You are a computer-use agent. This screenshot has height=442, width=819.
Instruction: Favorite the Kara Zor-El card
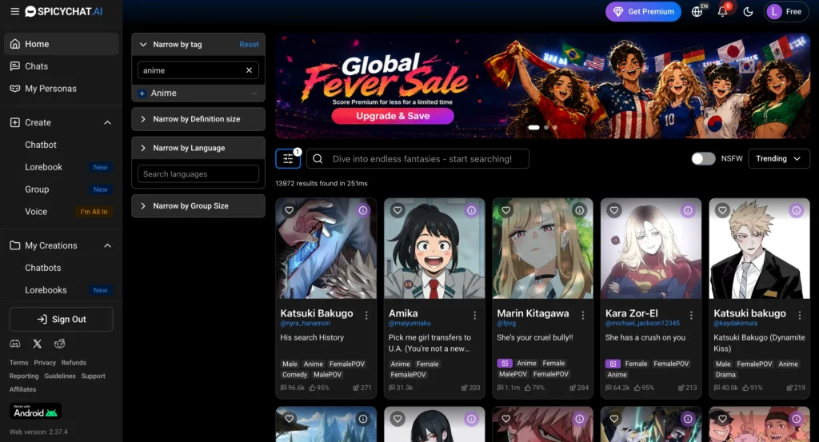[x=614, y=210]
